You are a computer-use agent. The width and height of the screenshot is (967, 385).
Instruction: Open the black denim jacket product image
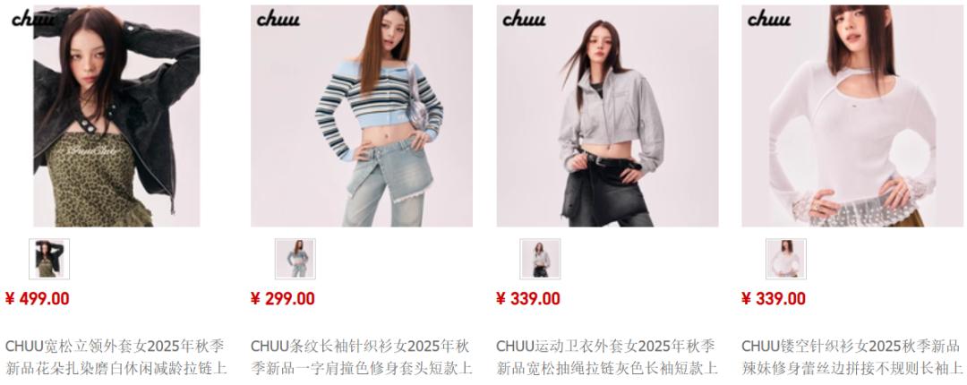pyautogui.click(x=116, y=116)
